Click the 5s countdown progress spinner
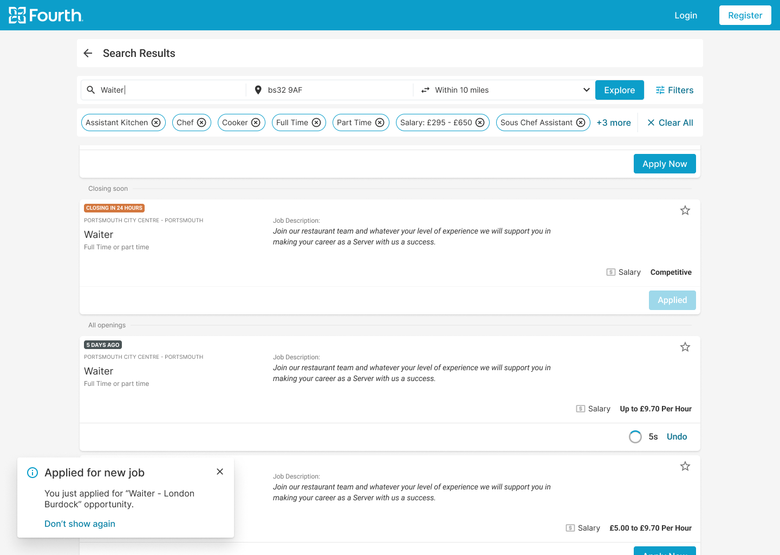Screen dimensions: 780x555 (x=635, y=437)
